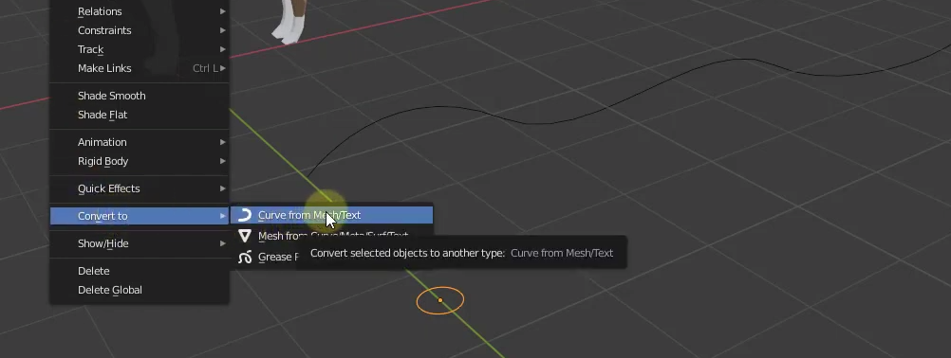951x358 pixels.
Task: Open the Track submenu
Action: tap(139, 49)
